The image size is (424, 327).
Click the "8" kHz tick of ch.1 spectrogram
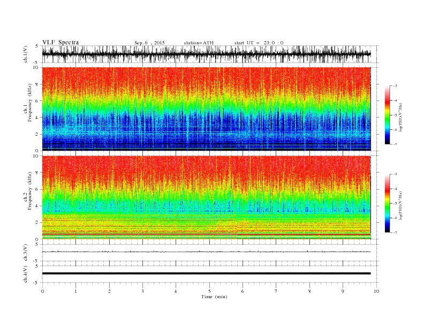[37, 84]
